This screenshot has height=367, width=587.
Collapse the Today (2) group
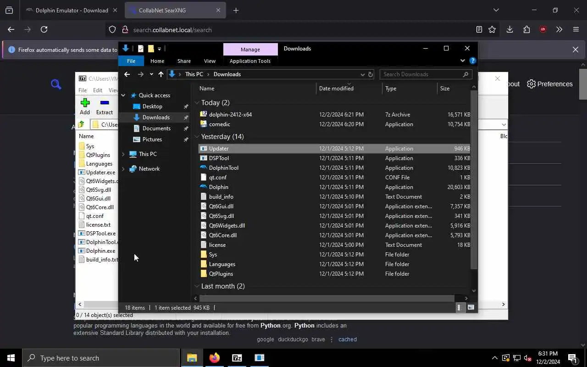click(x=197, y=103)
